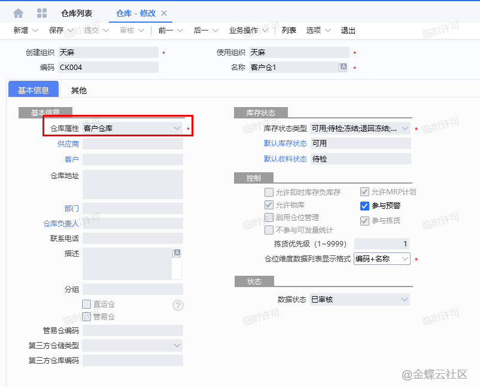Screen dimensions: 480x387
Task: Check the 管易仓 checkbox
Action: pos(87,316)
